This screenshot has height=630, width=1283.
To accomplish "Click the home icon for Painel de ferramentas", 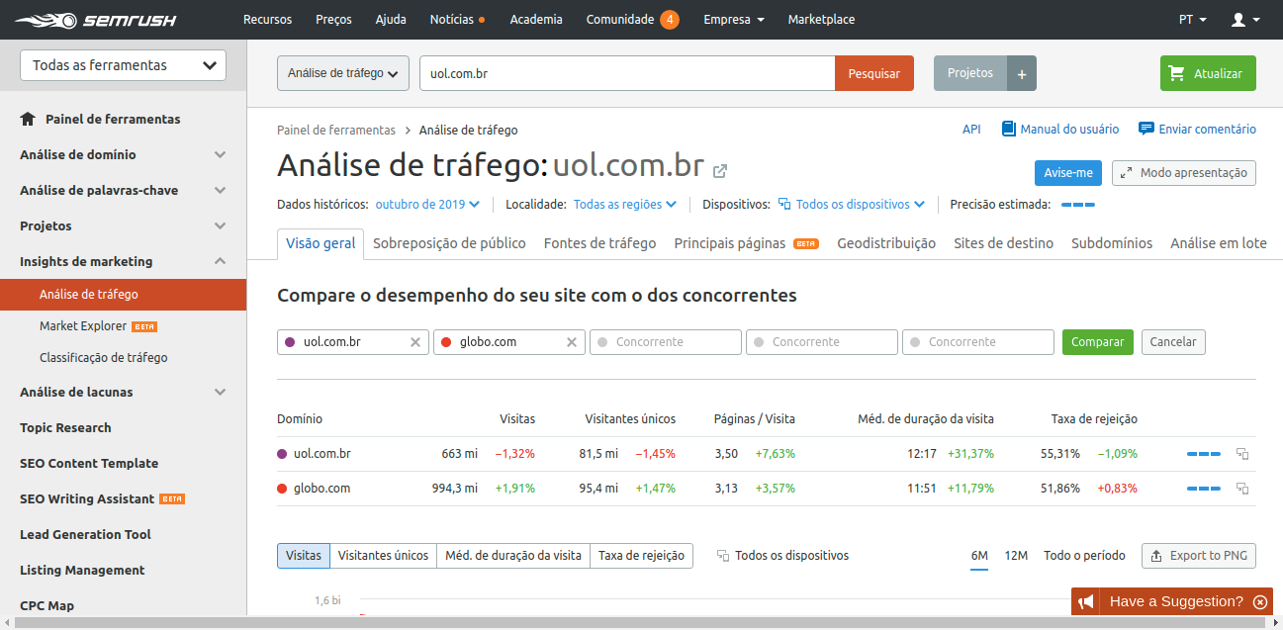I will click(x=28, y=119).
